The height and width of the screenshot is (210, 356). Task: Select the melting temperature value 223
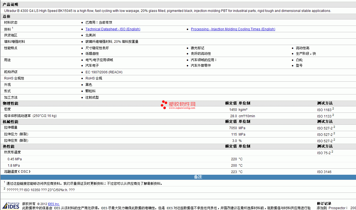tap(234, 172)
